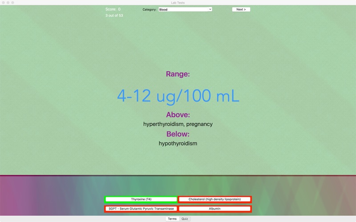Image resolution: width=356 pixels, height=222 pixels.
Task: Switch to the Quiz tab
Action: tap(185, 219)
